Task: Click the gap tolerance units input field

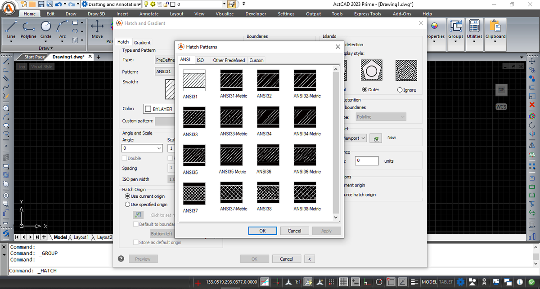Action: [x=366, y=160]
